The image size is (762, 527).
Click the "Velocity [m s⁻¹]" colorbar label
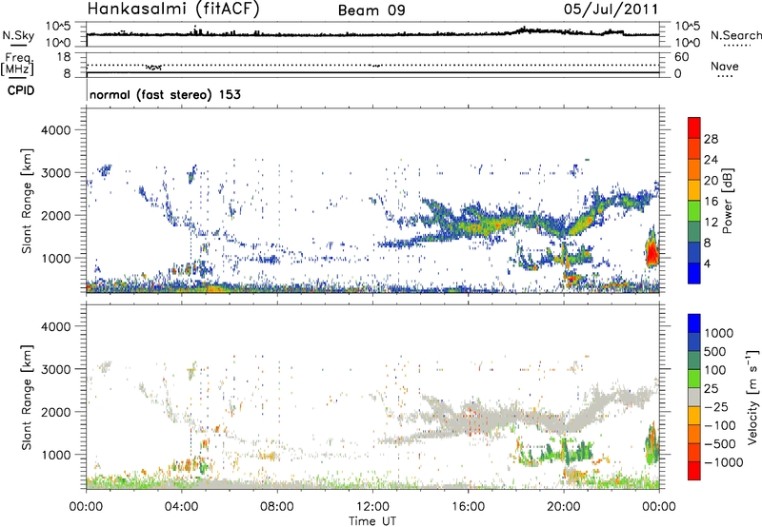click(752, 397)
